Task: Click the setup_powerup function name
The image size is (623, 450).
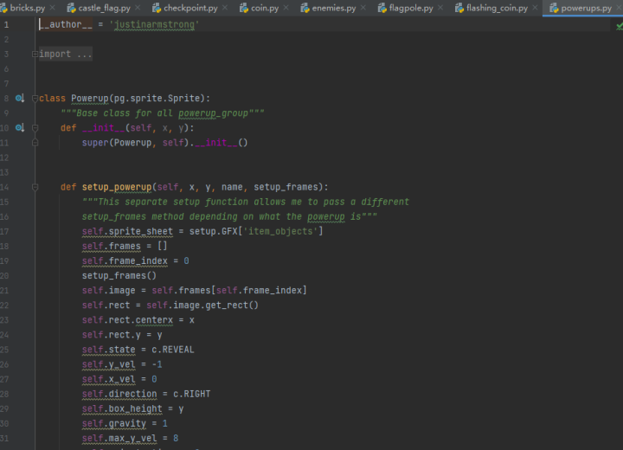Action: click(x=117, y=187)
